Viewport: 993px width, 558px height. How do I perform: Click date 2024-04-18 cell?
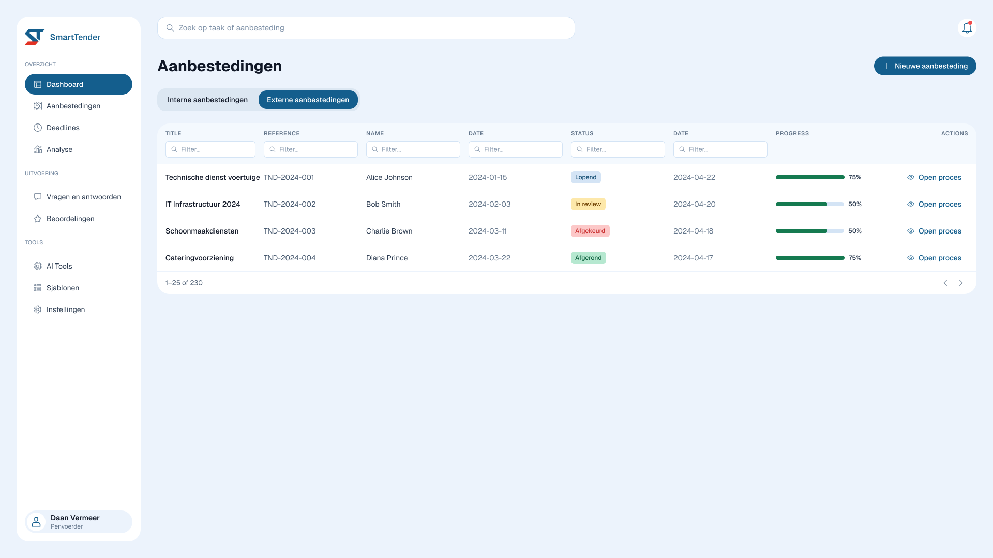click(693, 231)
